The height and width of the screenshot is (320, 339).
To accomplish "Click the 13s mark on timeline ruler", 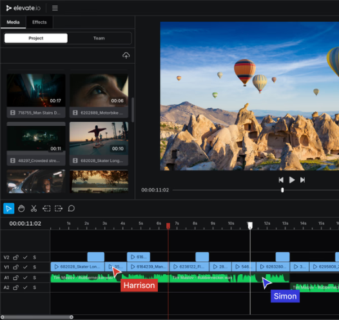I will (x=285, y=223).
